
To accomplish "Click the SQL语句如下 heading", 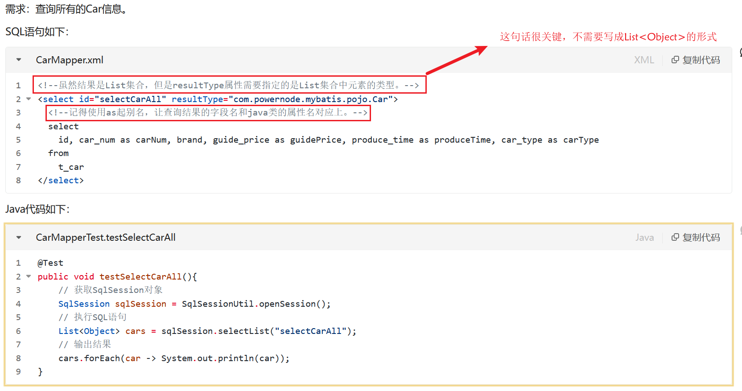I will [37, 32].
